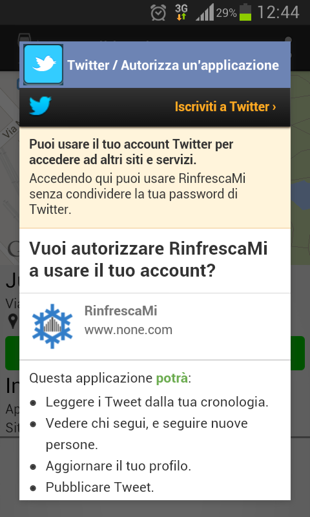Open the Iscriviti a Twitter link
Screen dimensions: 310x517
click(x=225, y=107)
